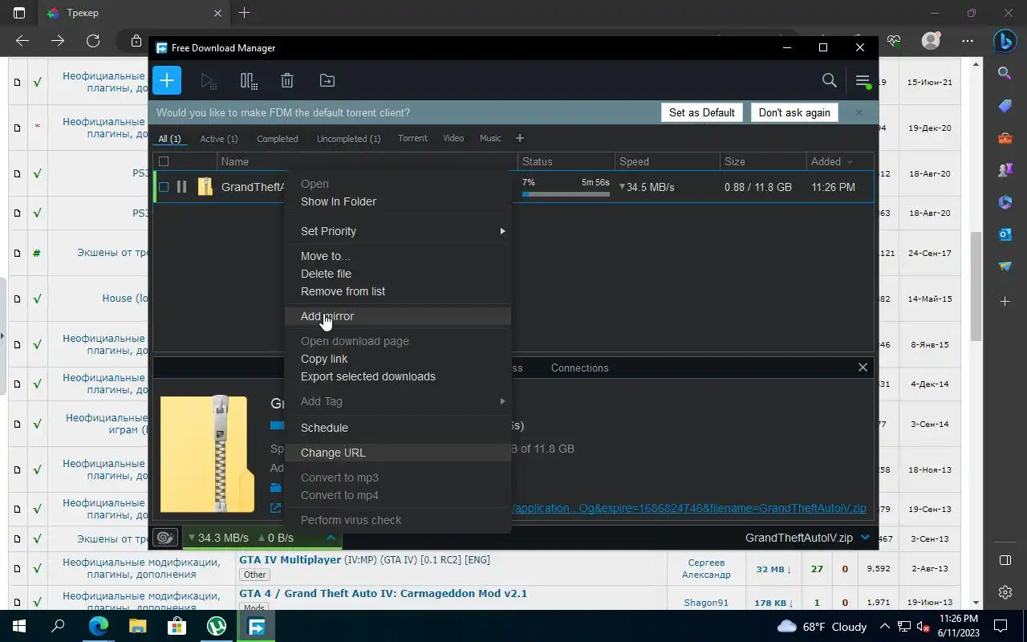Click the pause all downloads icon
The width and height of the screenshot is (1027, 642).
pos(249,80)
